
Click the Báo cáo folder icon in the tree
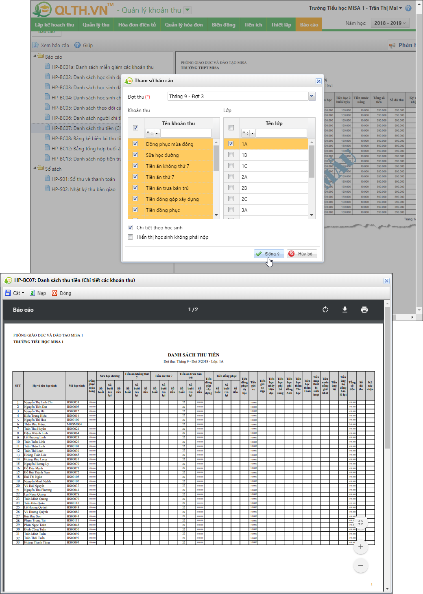[x=41, y=56]
